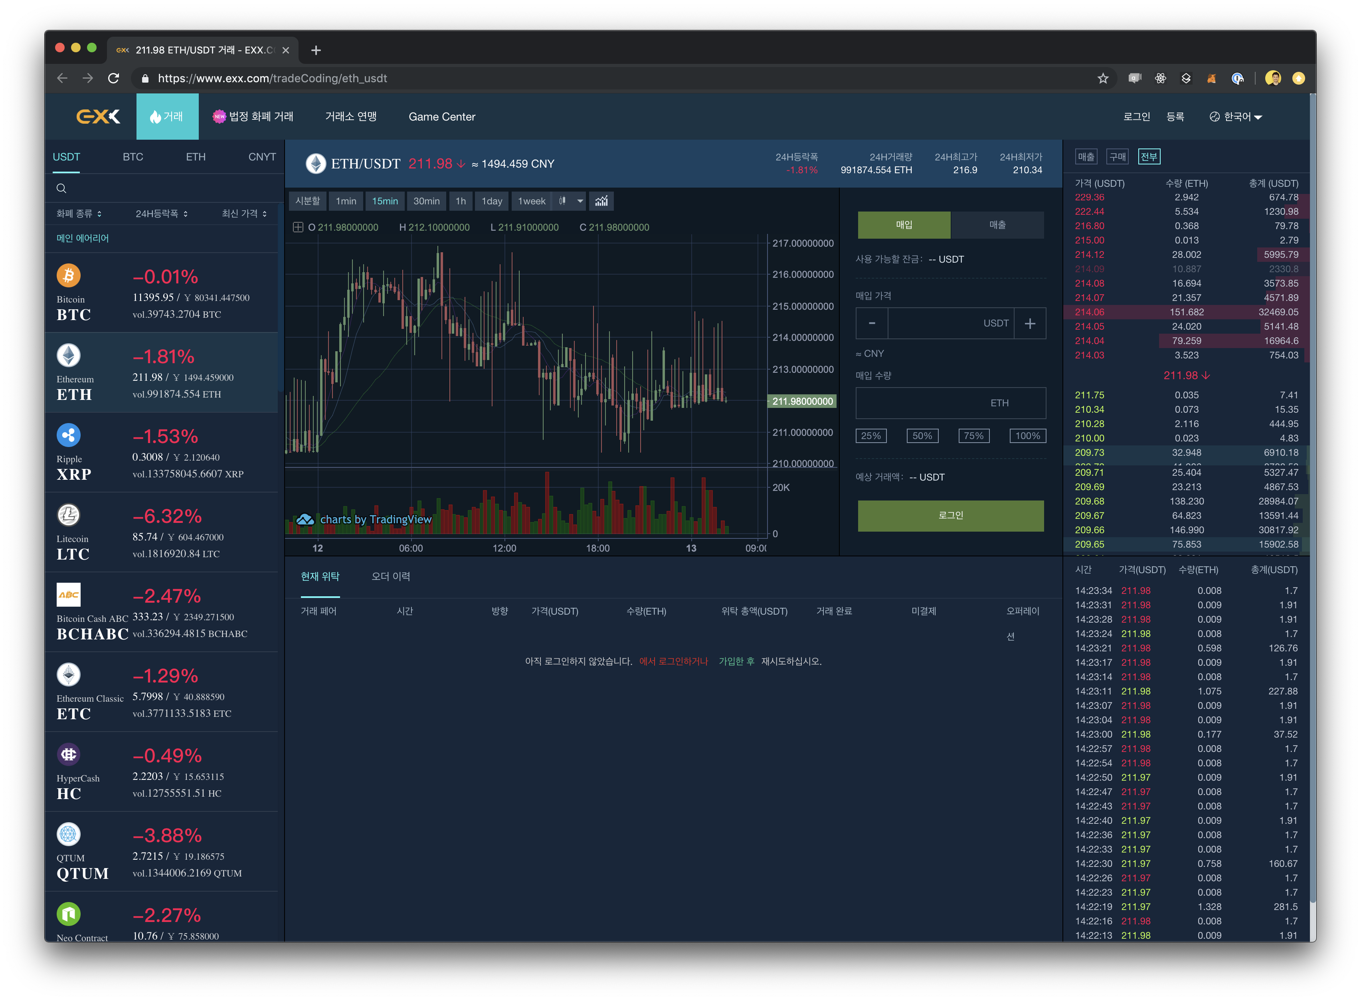Set chart interval to 시분할
1361x1001 pixels.
coord(308,201)
